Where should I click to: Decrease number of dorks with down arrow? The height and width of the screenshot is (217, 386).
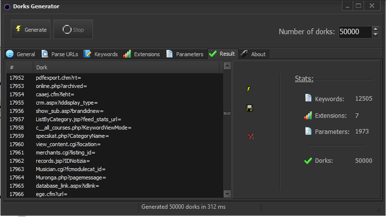375,35
